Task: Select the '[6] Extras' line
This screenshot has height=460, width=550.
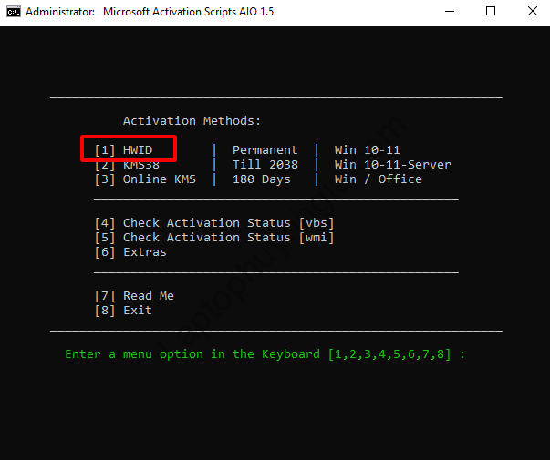Action: pyautogui.click(x=130, y=252)
